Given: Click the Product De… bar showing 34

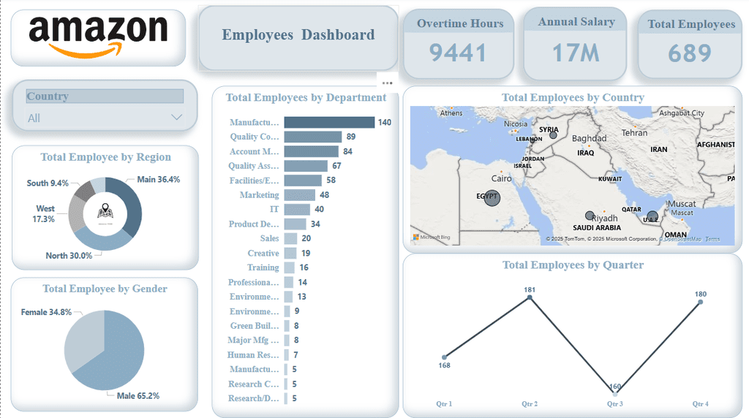Looking at the screenshot, I should (x=296, y=224).
